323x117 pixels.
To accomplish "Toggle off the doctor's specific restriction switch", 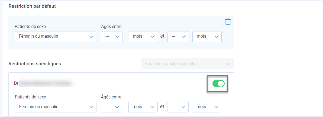I will 218,83.
